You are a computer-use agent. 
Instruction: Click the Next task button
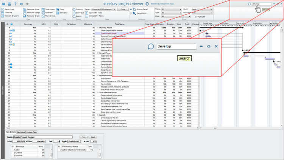(93, 137)
